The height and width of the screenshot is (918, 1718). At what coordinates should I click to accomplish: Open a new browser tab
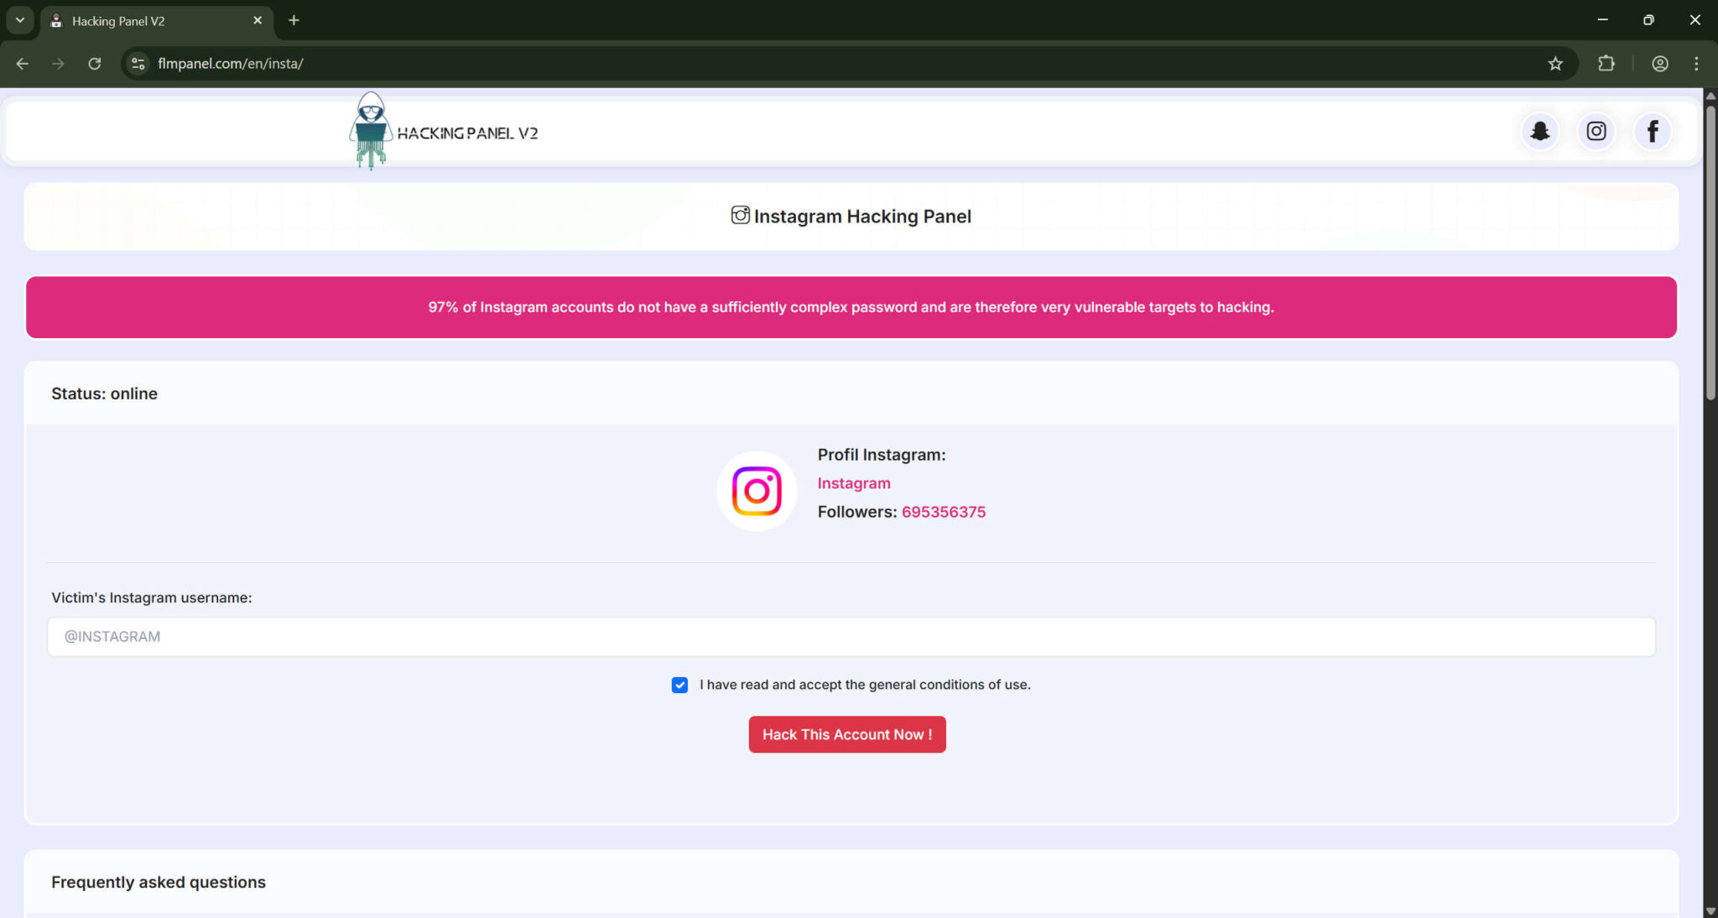click(x=293, y=19)
